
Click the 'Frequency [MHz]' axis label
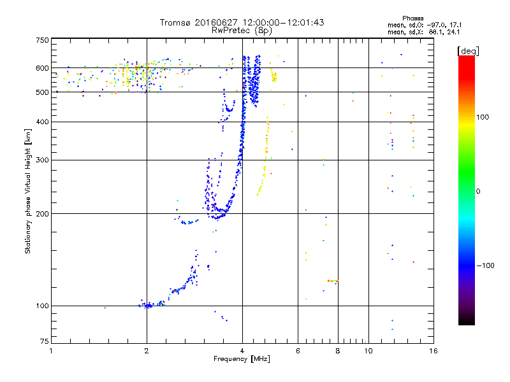pos(242,359)
